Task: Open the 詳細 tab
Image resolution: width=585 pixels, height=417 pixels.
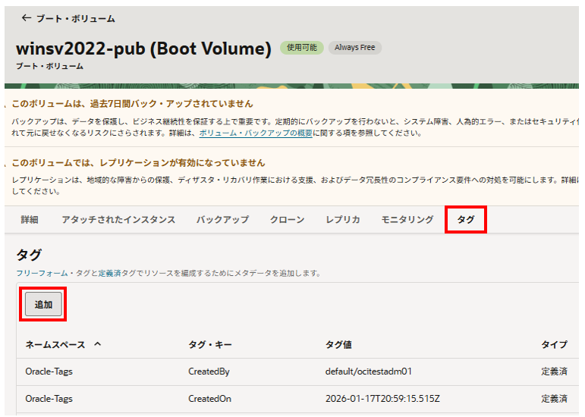Action: 30,220
